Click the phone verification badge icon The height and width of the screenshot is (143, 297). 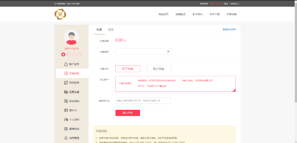63,55
